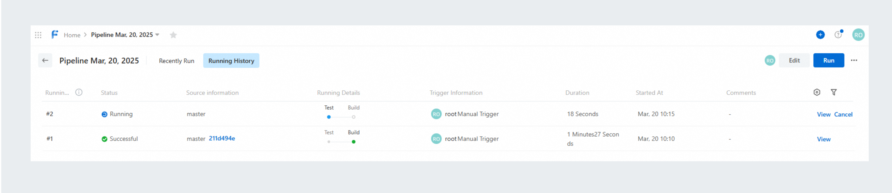The height and width of the screenshot is (193, 892).
Task: Click the Duration column header
Action: coord(577,93)
